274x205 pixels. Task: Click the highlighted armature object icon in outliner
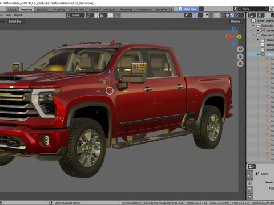(x=263, y=54)
